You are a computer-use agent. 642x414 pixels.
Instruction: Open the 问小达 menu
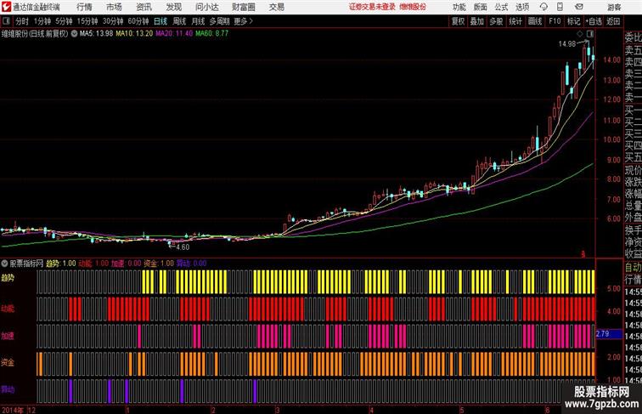point(207,7)
